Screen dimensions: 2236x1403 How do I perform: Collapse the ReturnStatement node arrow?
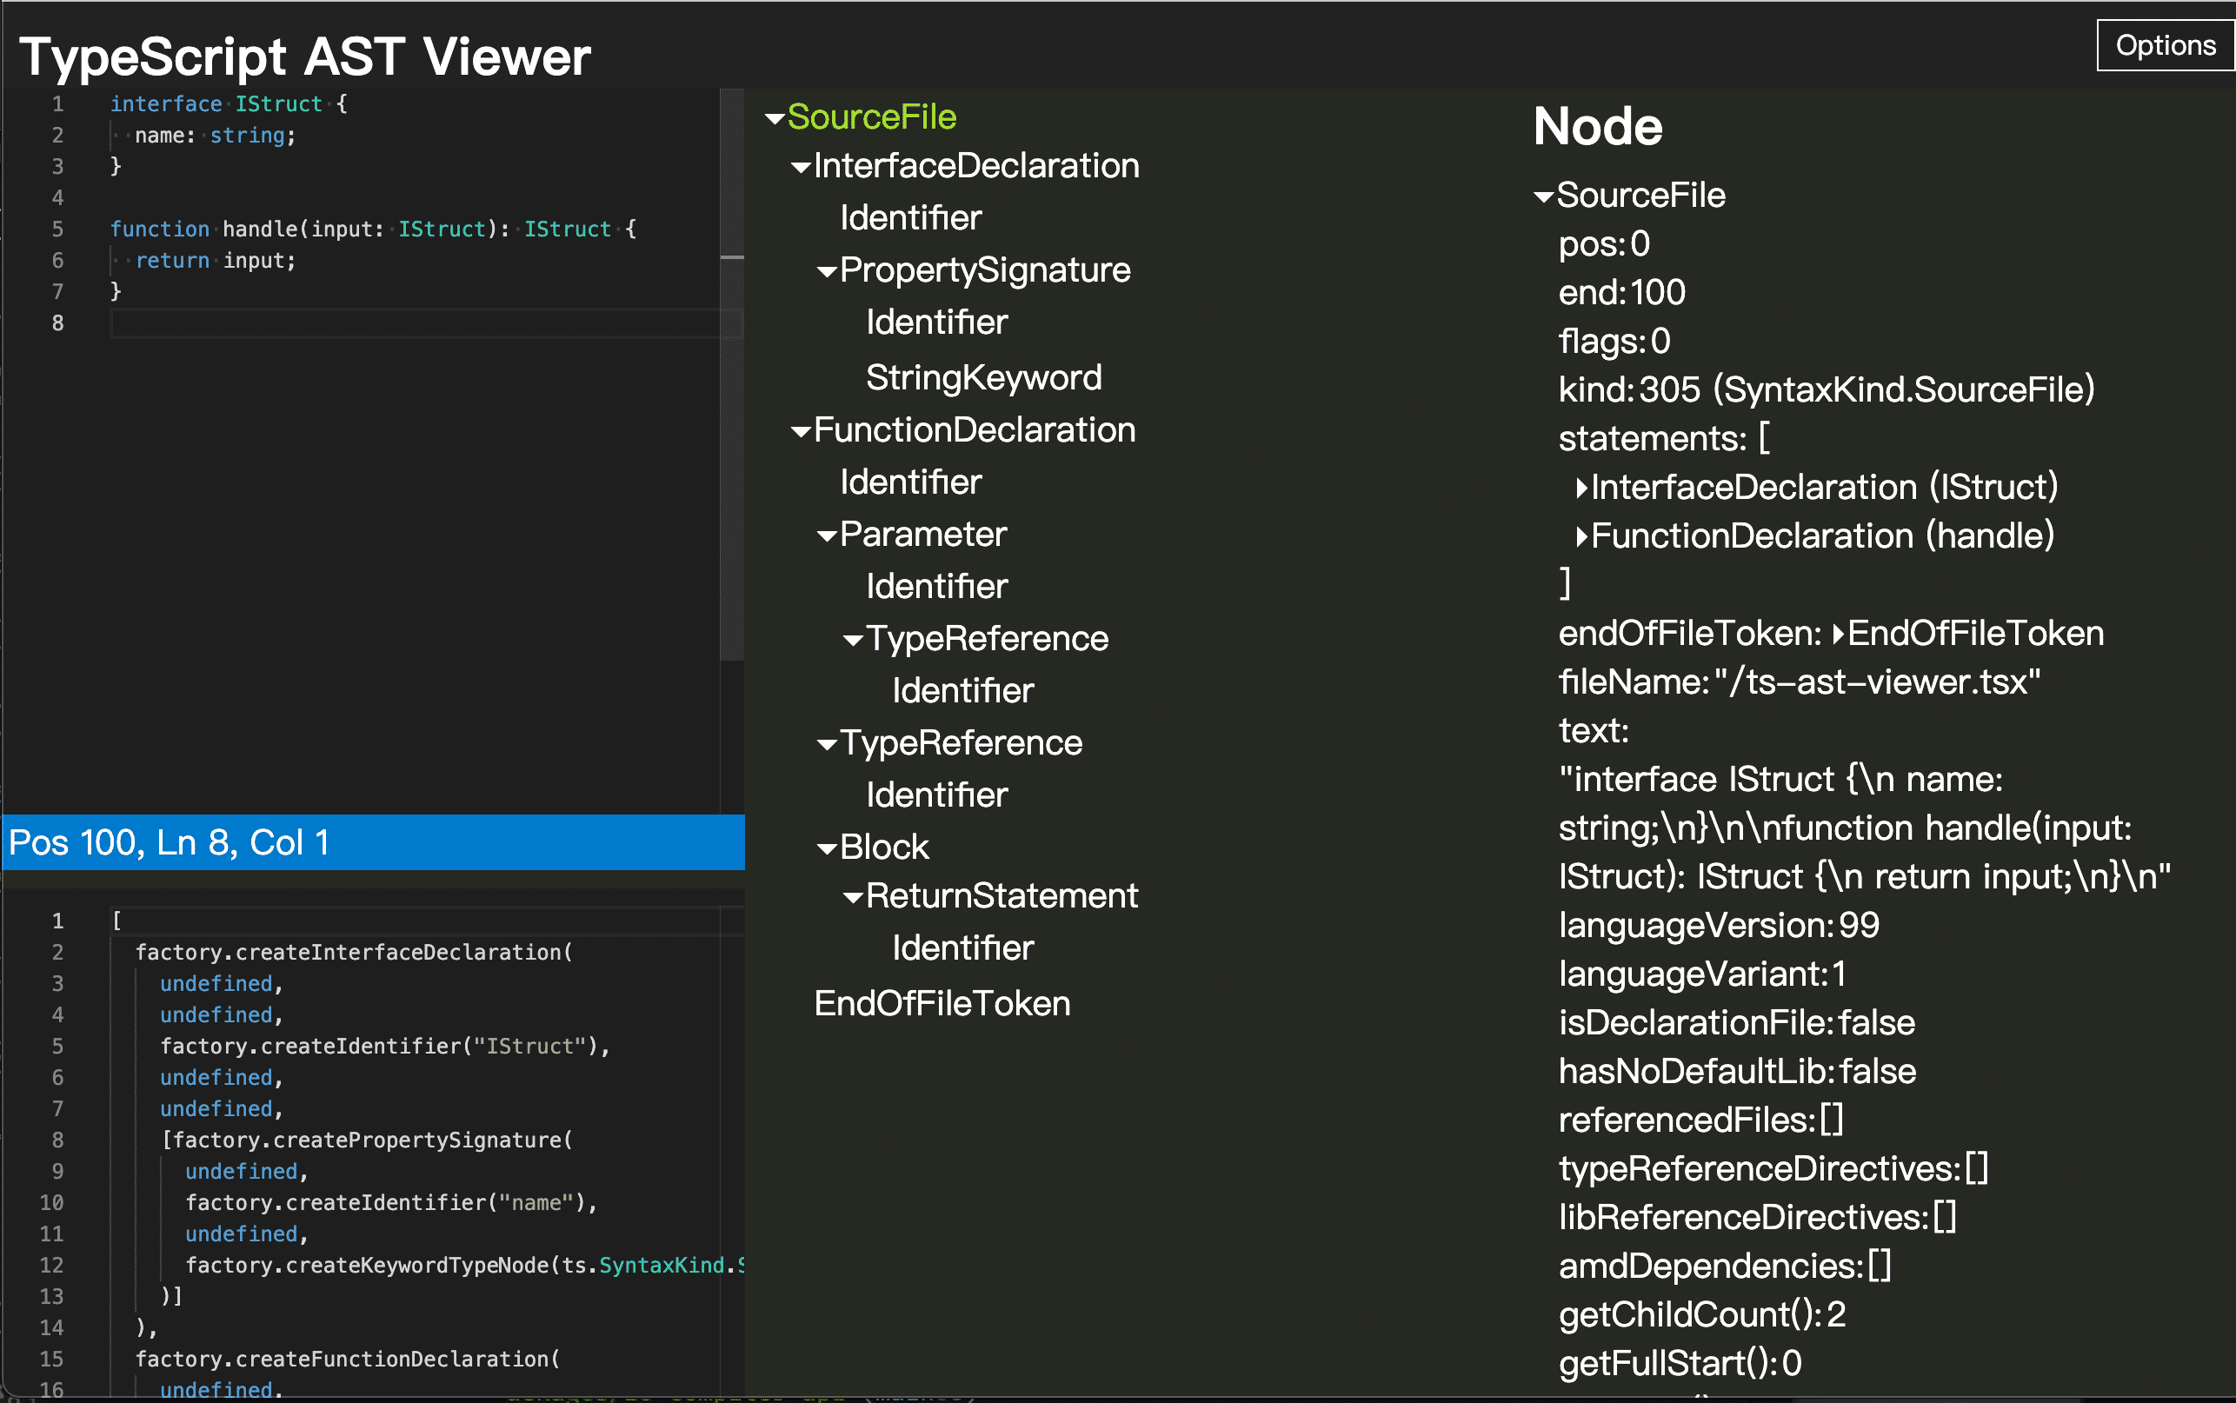[853, 897]
